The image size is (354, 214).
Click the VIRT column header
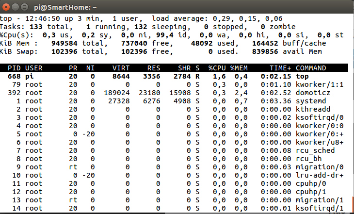121,68
